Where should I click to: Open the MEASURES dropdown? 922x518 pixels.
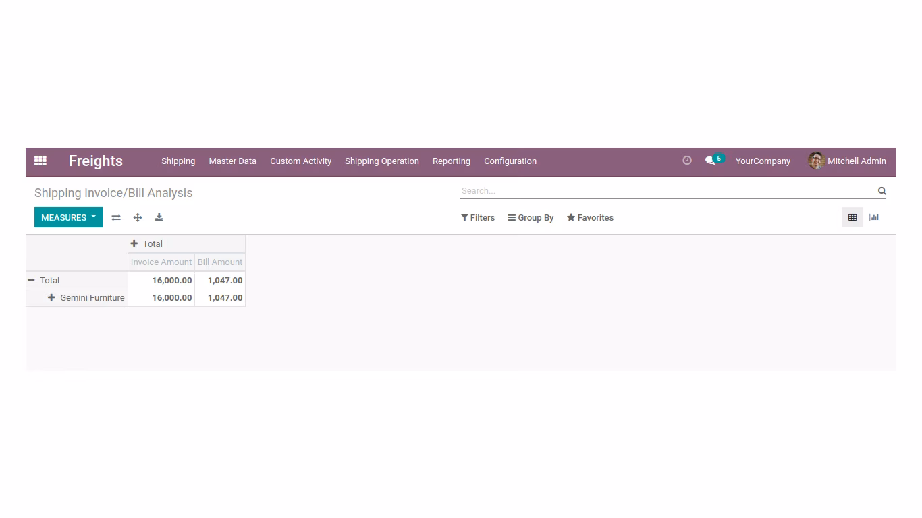coord(68,217)
